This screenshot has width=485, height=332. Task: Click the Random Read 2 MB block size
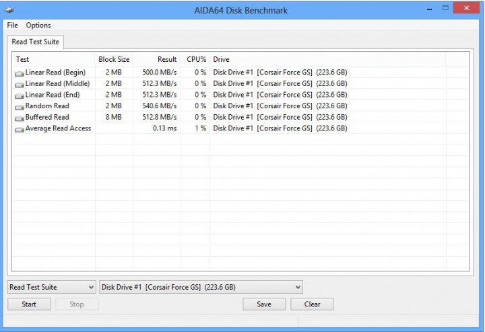[114, 106]
